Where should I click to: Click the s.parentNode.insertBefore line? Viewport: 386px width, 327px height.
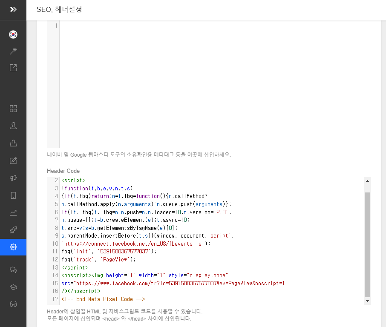tap(148, 236)
